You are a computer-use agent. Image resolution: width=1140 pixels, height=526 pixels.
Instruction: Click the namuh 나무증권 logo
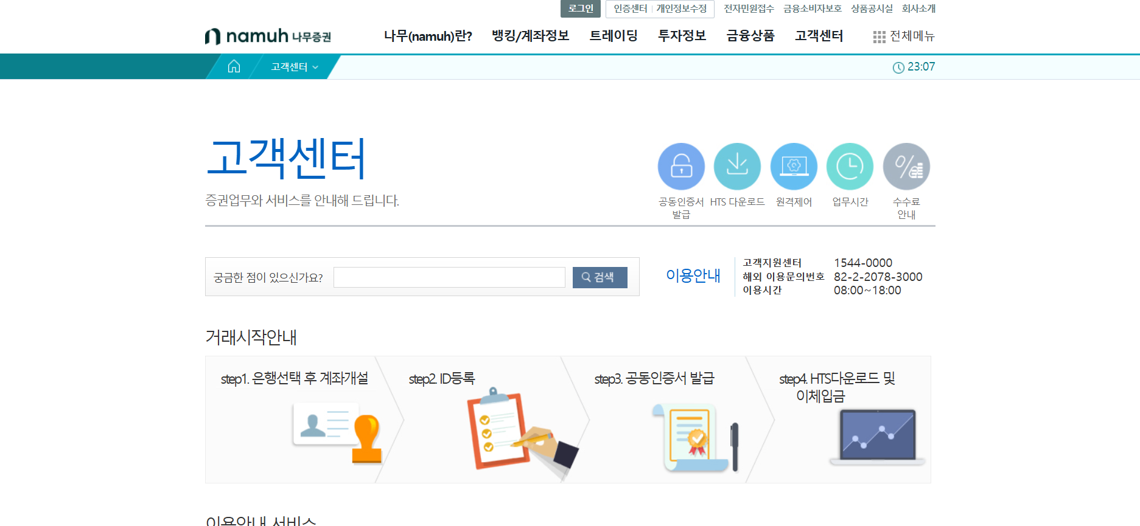[x=268, y=36]
